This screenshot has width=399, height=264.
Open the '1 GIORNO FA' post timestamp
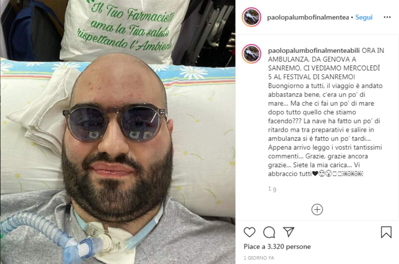[259, 258]
